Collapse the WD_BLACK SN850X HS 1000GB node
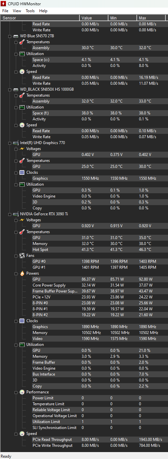 pos(9,89)
